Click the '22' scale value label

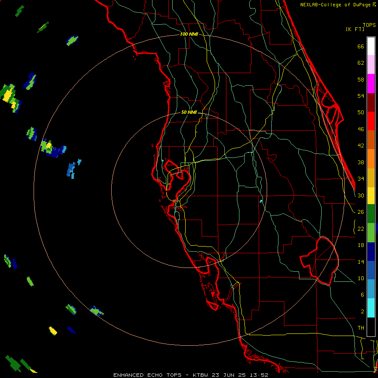pyautogui.click(x=361, y=228)
